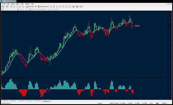Select the Horizontal Line drawing tool
173x105 pixels.
coord(12,9)
